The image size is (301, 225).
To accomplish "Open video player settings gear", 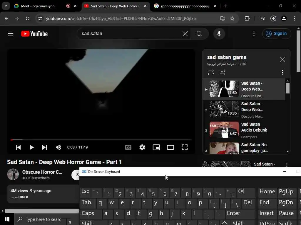I will tap(142, 147).
